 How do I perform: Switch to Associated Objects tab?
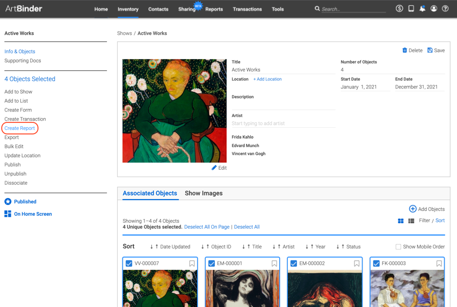pyautogui.click(x=150, y=193)
